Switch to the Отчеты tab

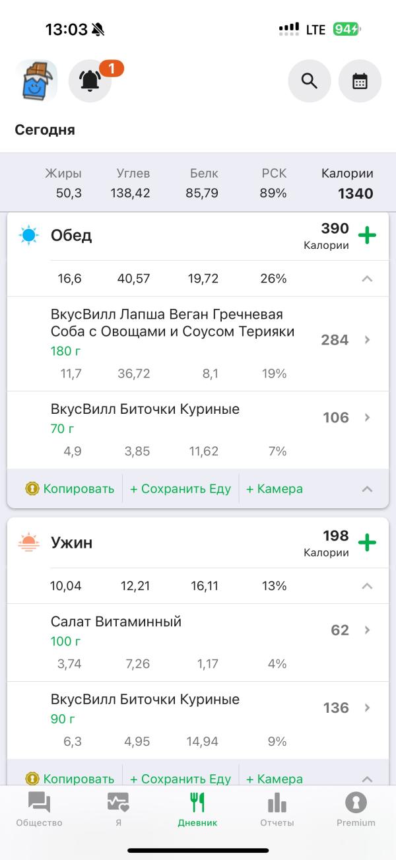(x=277, y=809)
